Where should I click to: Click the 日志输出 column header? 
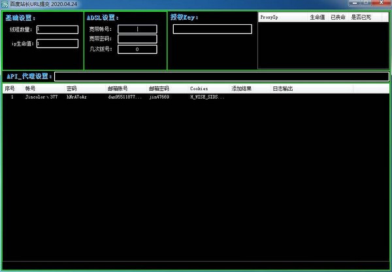click(283, 88)
